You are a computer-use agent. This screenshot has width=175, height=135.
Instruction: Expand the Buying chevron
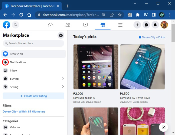tap(63, 78)
